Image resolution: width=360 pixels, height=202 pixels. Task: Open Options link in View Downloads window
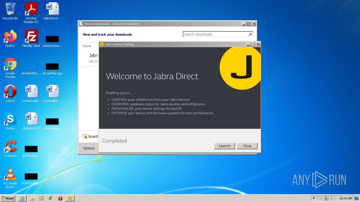pos(89,148)
